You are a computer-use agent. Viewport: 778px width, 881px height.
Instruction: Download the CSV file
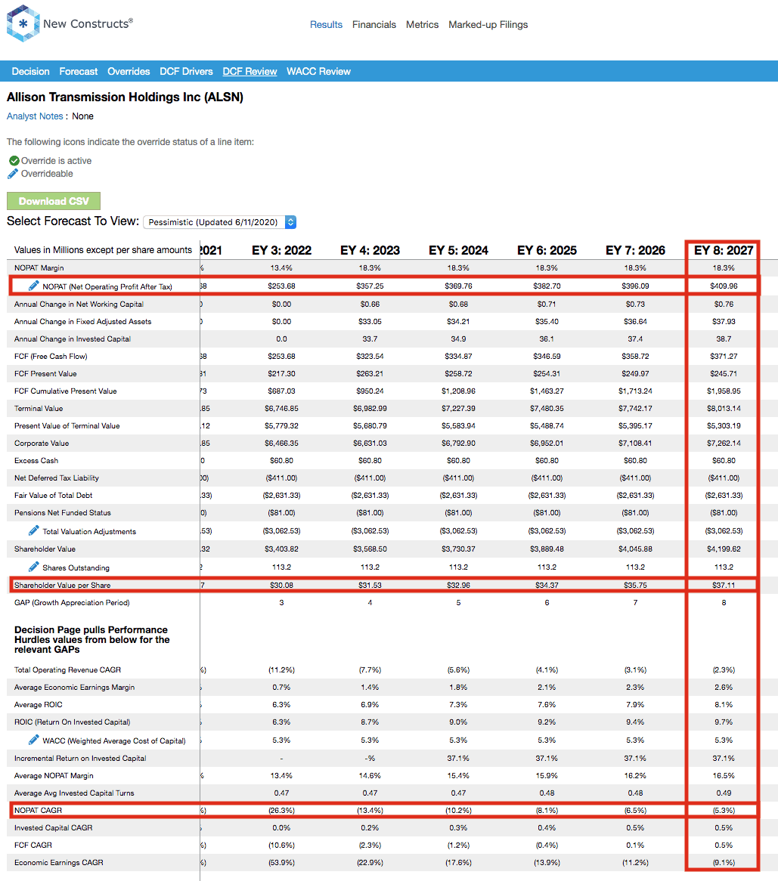pos(54,201)
